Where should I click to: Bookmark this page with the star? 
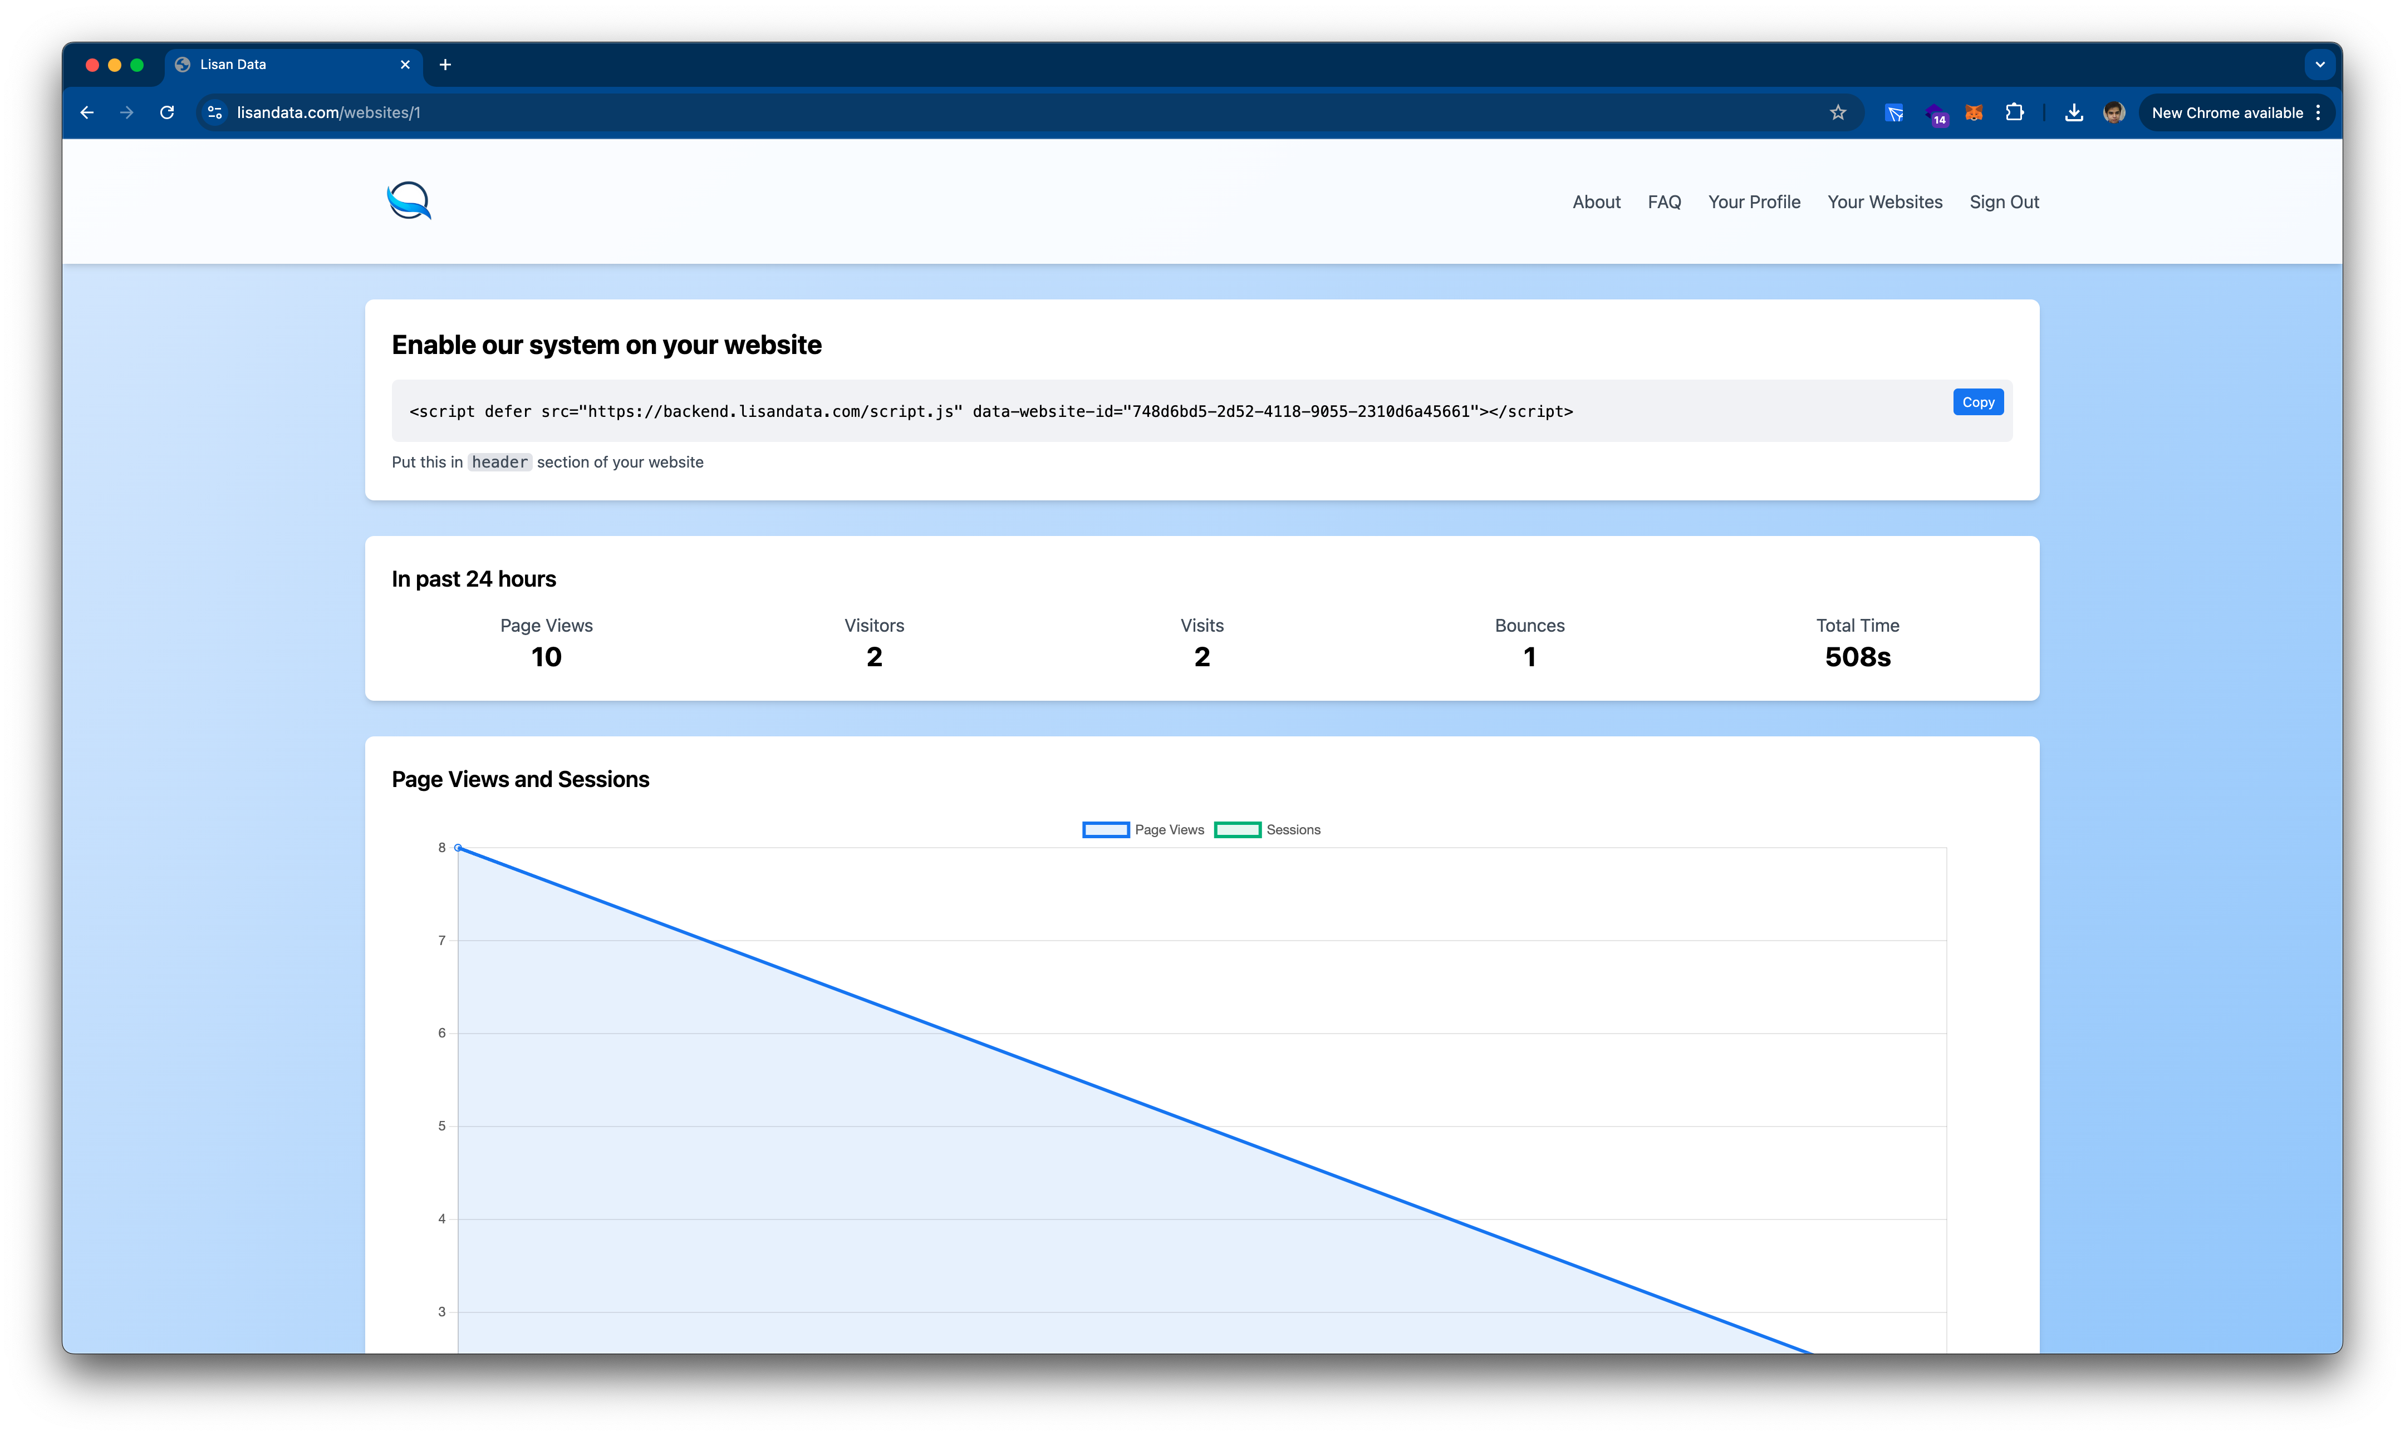[1838, 113]
